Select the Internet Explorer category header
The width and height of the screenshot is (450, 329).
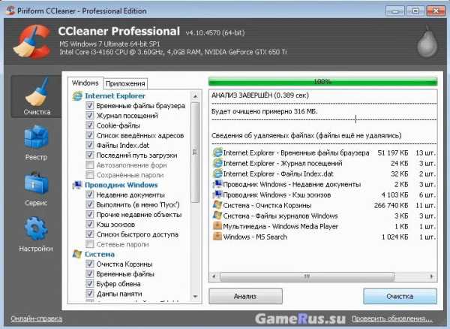pyautogui.click(x=115, y=96)
